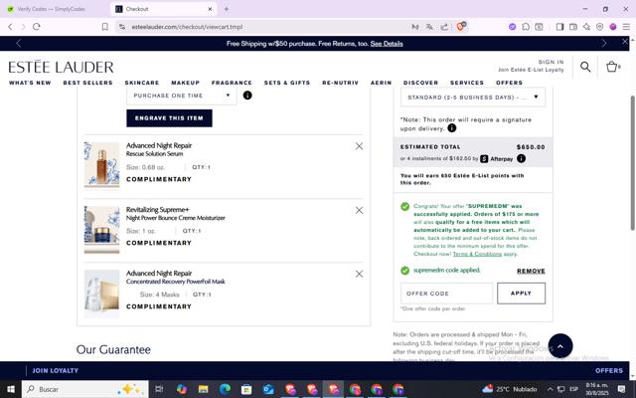The width and height of the screenshot is (636, 398).
Task: Close the free shipping promo banner
Action: click(x=625, y=42)
